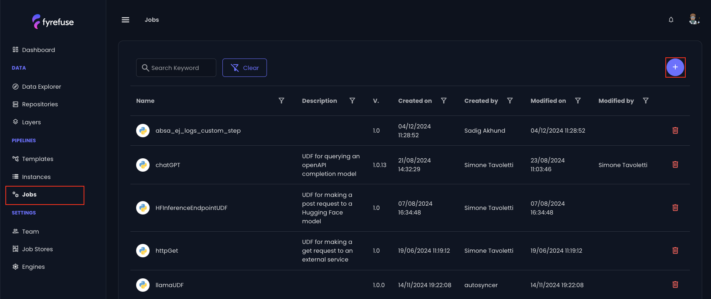Click trash icon for httpGet row

point(675,250)
